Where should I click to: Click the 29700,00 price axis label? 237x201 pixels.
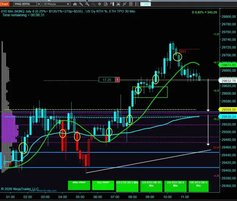click(x=229, y=55)
